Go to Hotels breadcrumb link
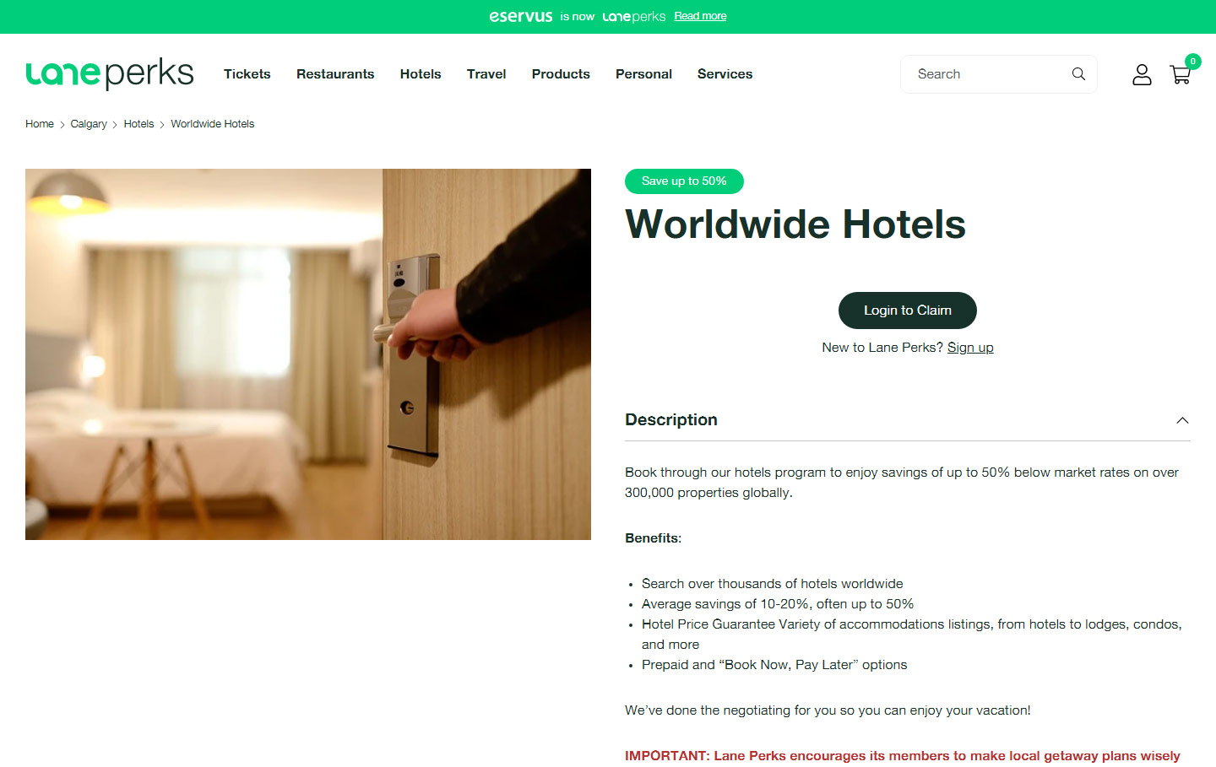Image resolution: width=1216 pixels, height=767 pixels. [138, 124]
